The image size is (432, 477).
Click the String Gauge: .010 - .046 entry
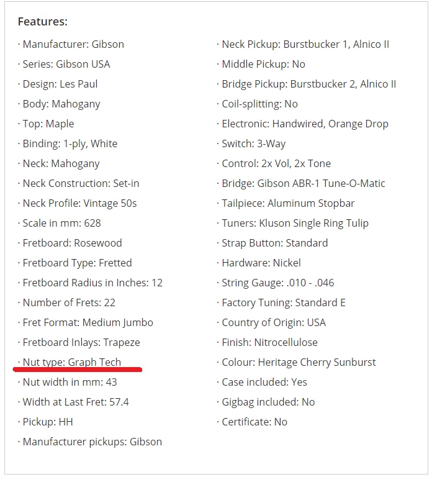tap(276, 283)
